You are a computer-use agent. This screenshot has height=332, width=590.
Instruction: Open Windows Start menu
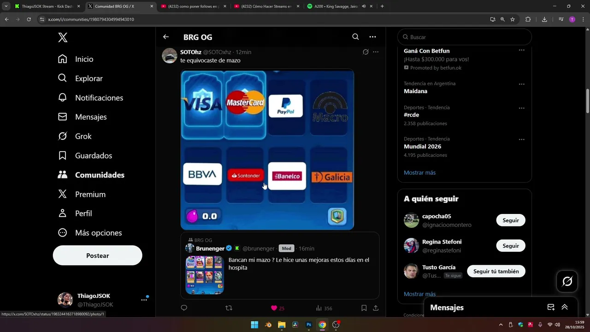(254, 325)
